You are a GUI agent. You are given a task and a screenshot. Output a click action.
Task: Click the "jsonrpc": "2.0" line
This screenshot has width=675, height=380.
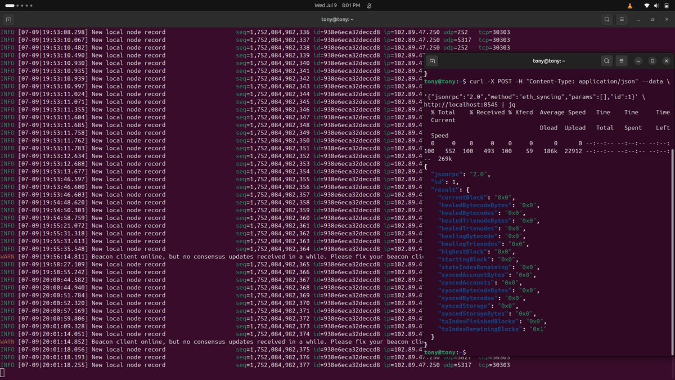coord(461,175)
